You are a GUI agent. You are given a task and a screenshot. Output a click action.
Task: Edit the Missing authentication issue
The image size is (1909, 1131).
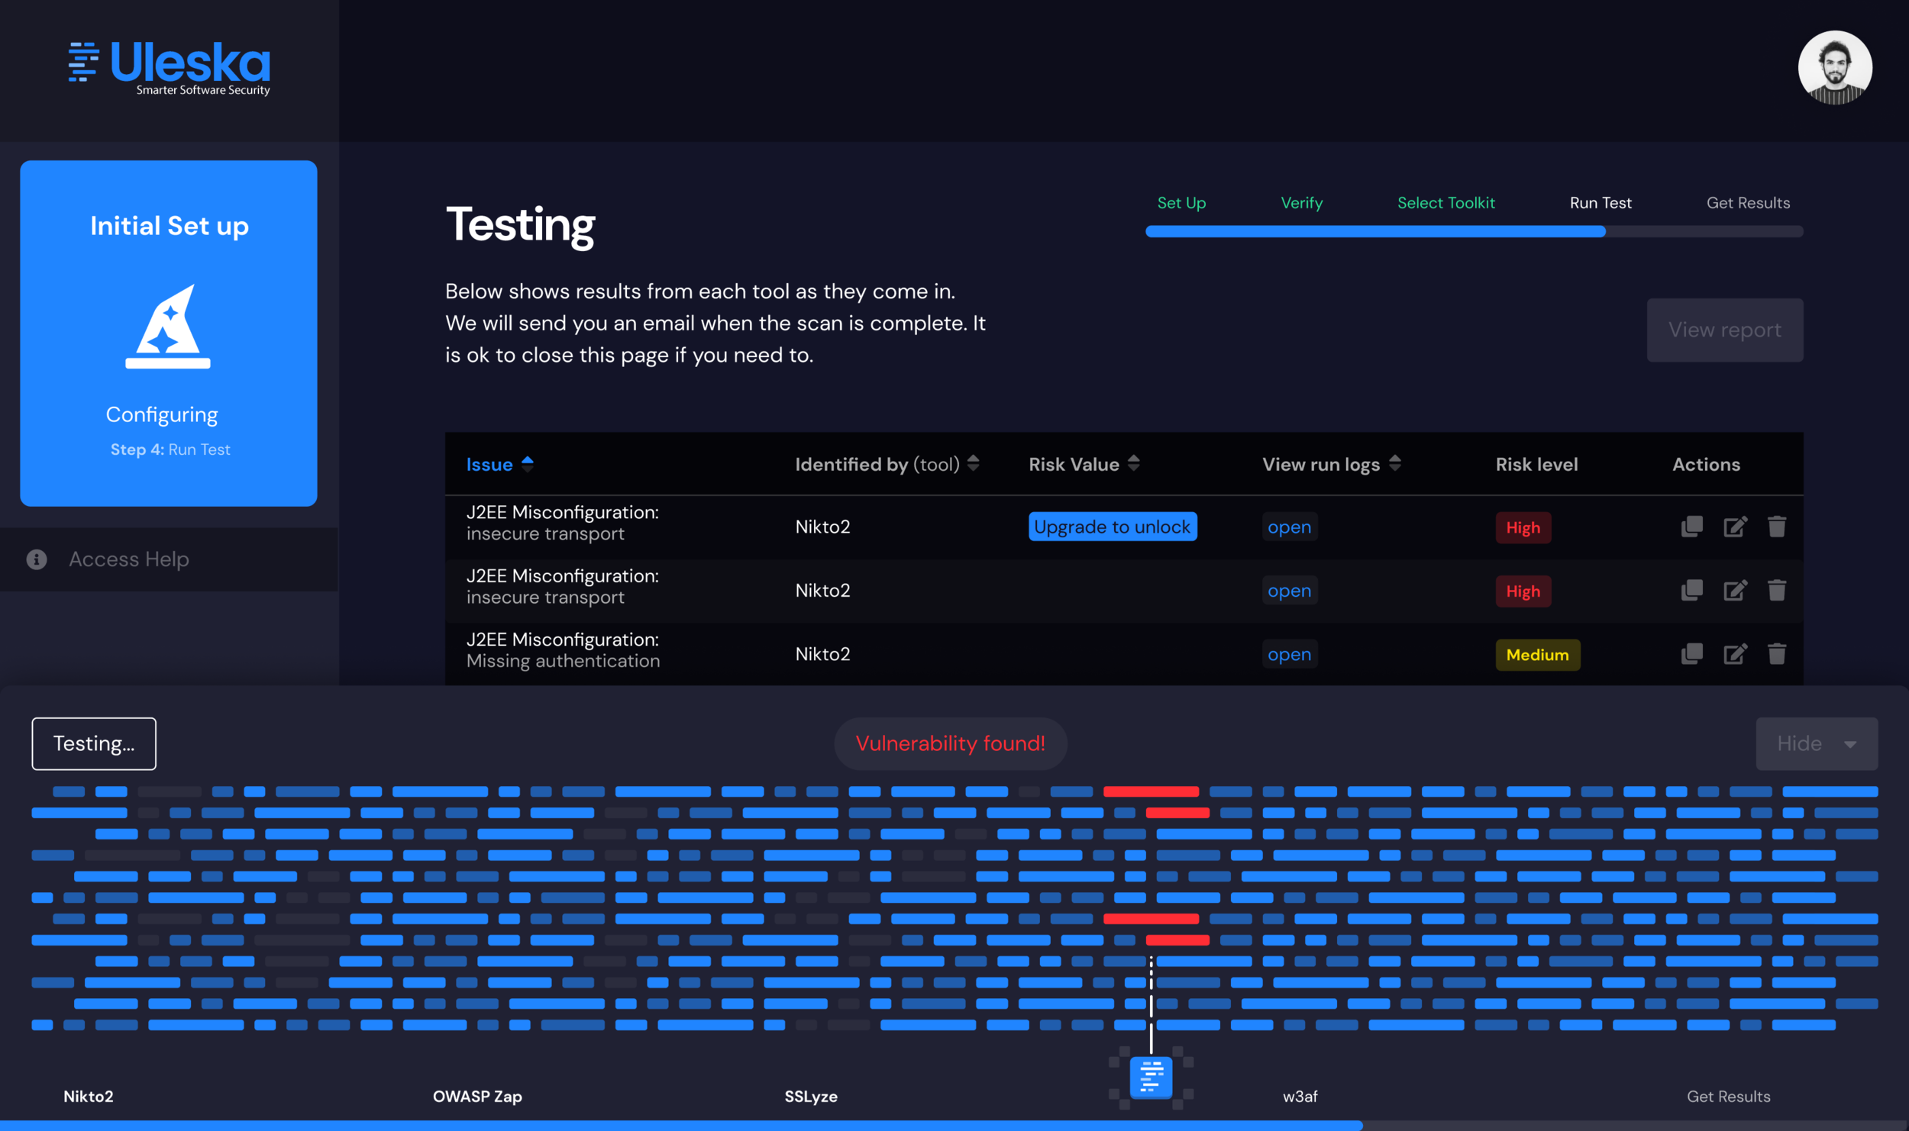(x=1735, y=654)
